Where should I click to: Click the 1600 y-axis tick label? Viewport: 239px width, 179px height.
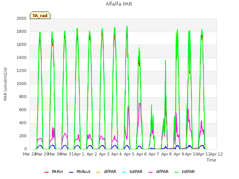tap(22, 45)
